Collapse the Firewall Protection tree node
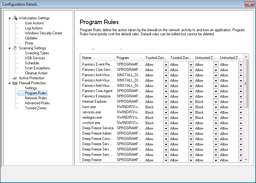Image resolution: width=256 pixels, height=183 pixels. click(9, 83)
